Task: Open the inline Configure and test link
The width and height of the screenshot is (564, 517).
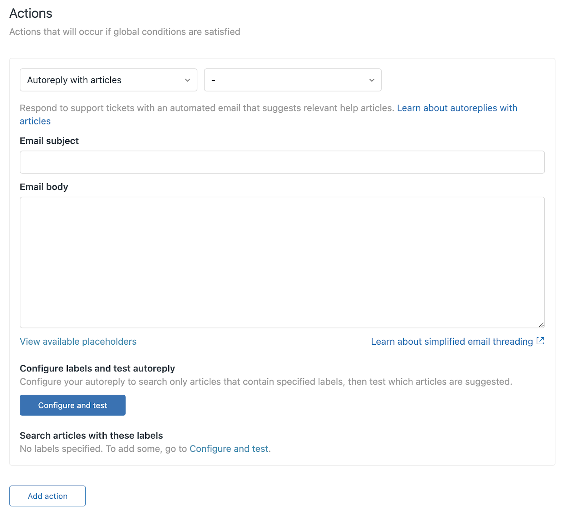Action: click(x=229, y=449)
